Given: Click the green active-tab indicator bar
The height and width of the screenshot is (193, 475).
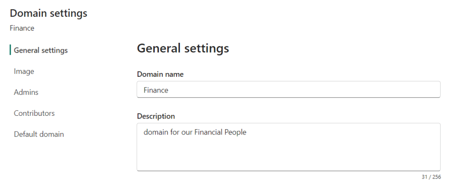Looking at the screenshot, I should [x=10, y=50].
